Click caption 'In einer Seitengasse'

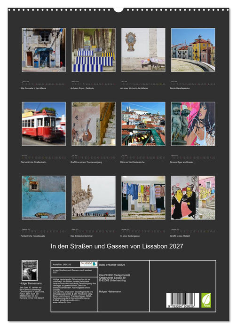coord(130,236)
